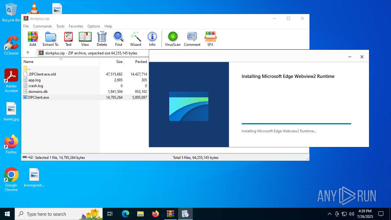Select .DPClient.exe.old file
The height and width of the screenshot is (220, 391).
pyautogui.click(x=85, y=74)
